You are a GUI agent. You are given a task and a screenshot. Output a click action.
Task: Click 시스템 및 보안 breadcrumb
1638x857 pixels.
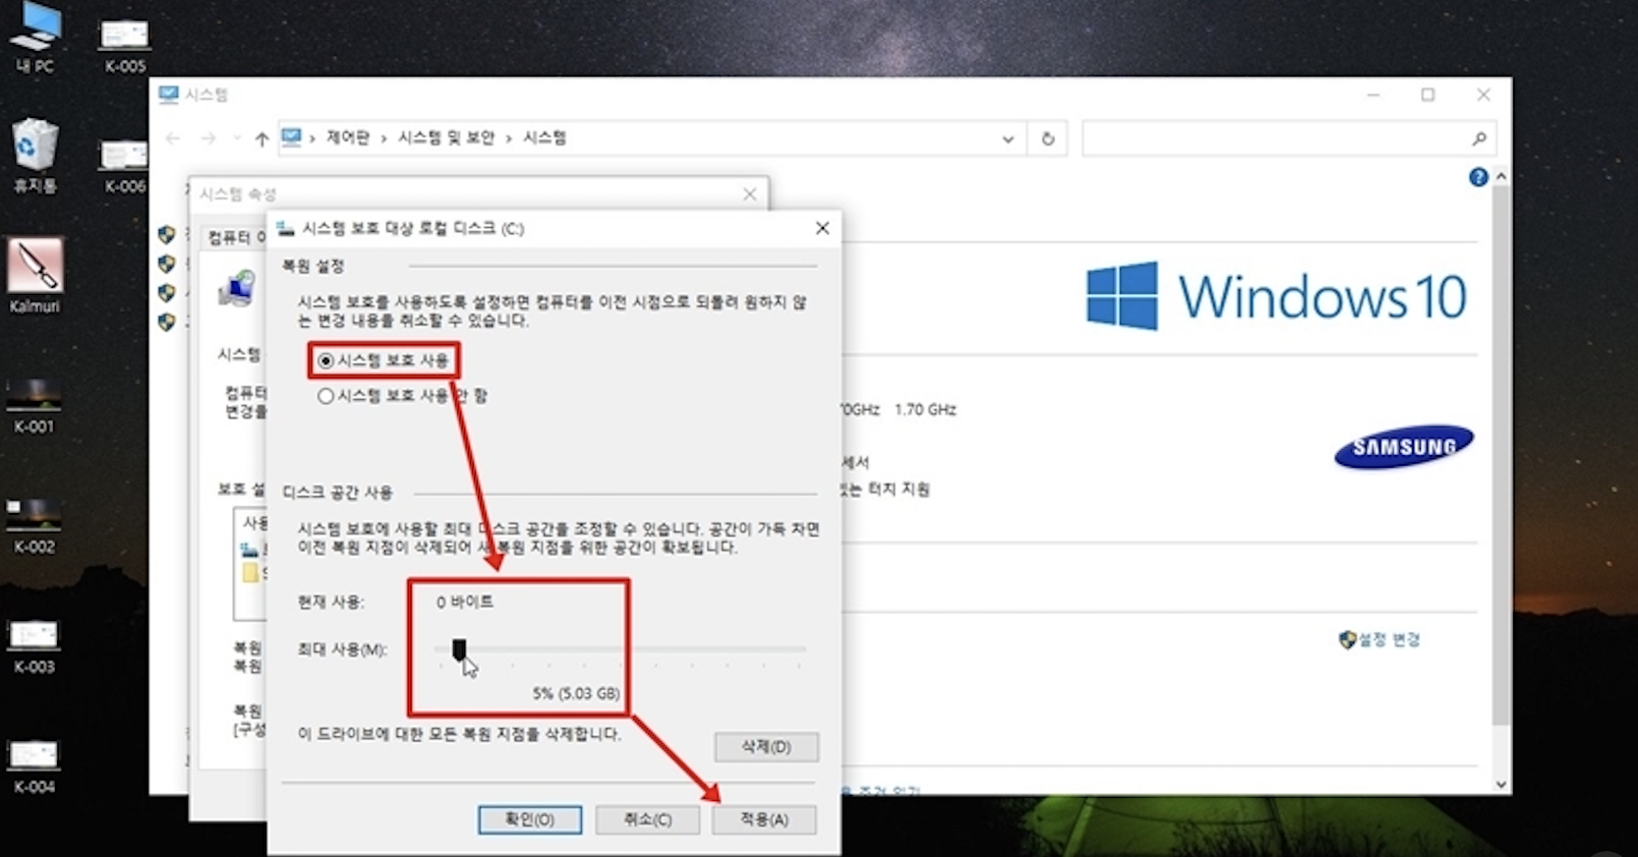click(445, 138)
